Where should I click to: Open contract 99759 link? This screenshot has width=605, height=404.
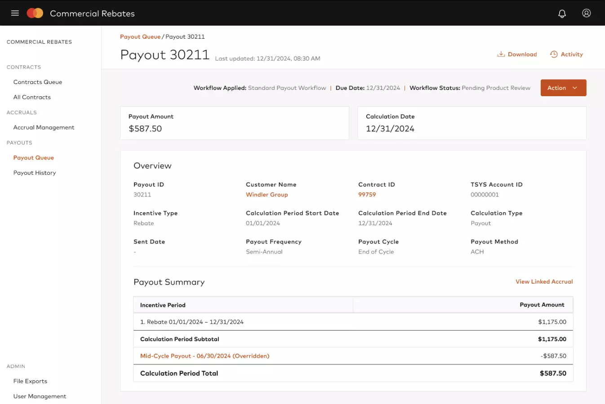coord(367,195)
